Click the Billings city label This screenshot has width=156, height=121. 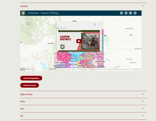tap(74, 21)
